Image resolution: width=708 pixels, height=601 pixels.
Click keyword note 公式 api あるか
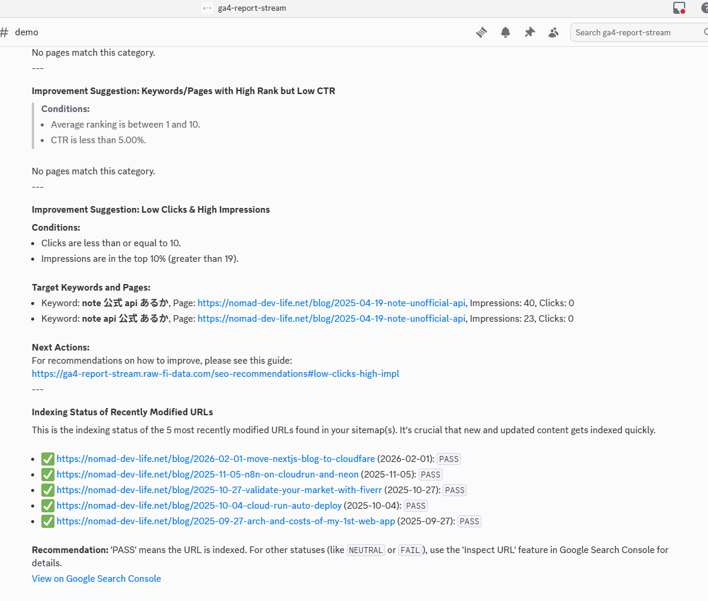125,303
